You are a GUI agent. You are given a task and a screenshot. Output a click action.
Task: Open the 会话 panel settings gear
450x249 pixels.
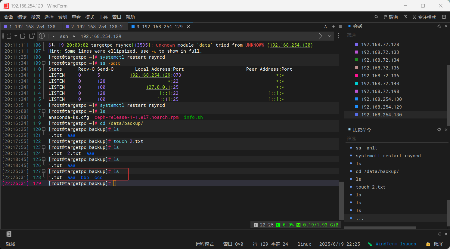[x=439, y=26]
